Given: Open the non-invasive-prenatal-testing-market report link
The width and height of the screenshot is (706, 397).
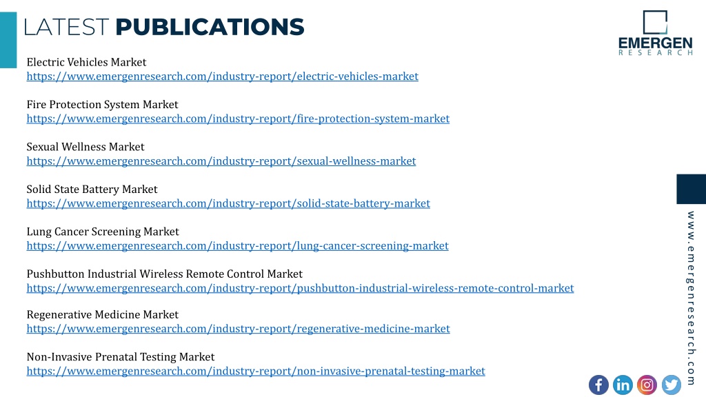Looking at the screenshot, I should tap(256, 370).
